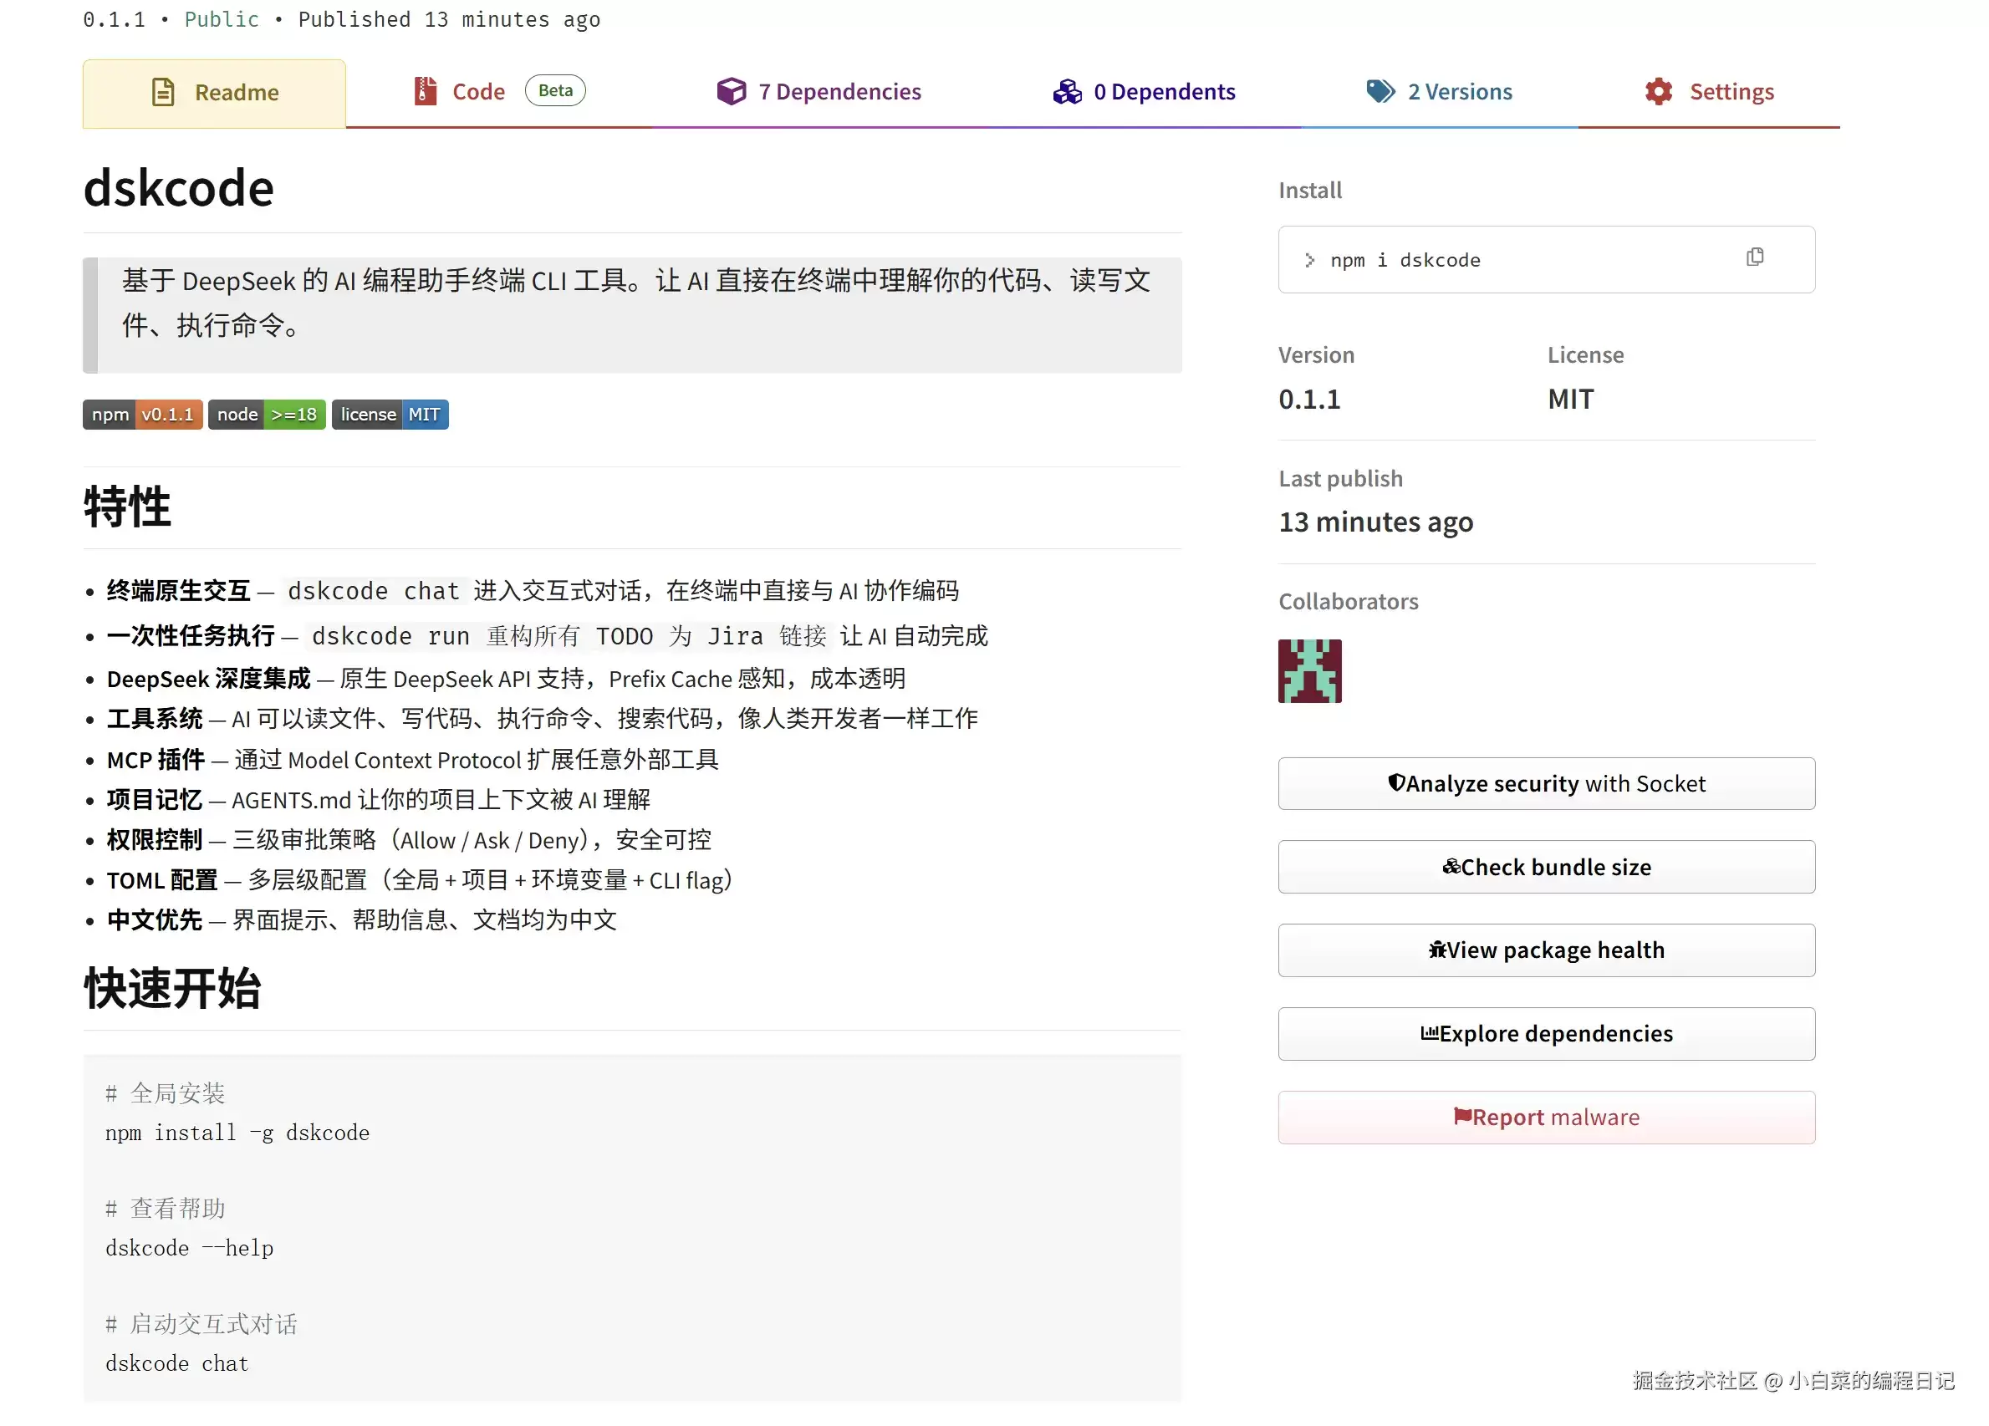Click the MCP 插件 feature item
The width and height of the screenshot is (1989, 1426).
coord(412,760)
